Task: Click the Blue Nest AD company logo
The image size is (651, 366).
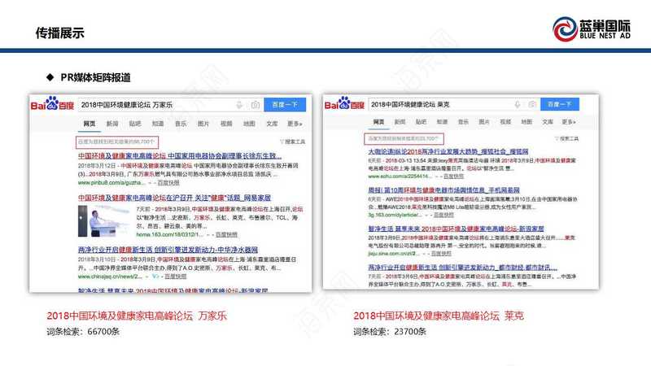Action: click(592, 29)
